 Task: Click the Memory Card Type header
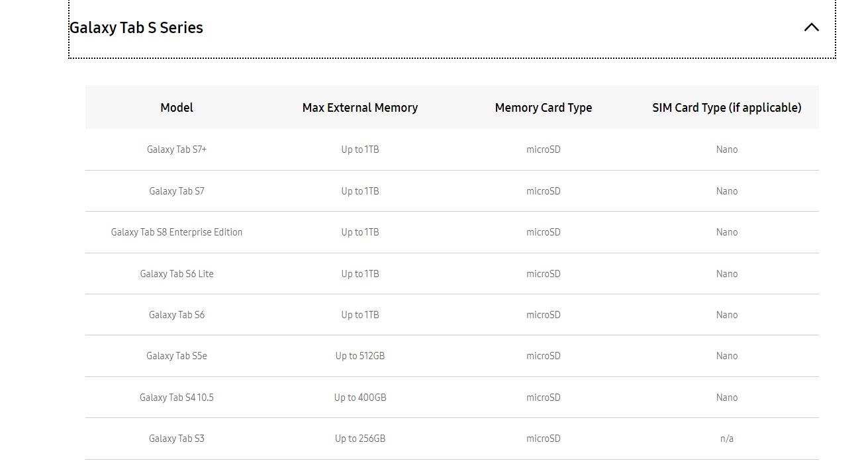[x=544, y=107]
